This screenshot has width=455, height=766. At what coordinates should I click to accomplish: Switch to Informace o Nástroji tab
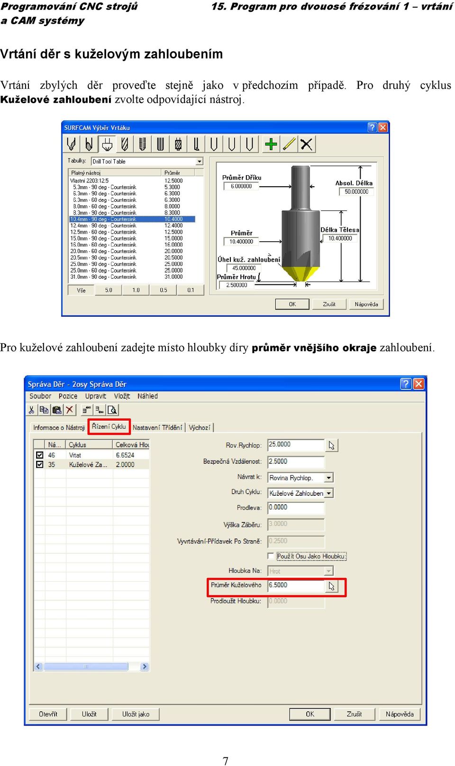59,427
